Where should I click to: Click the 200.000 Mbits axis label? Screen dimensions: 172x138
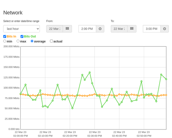point(11,47)
